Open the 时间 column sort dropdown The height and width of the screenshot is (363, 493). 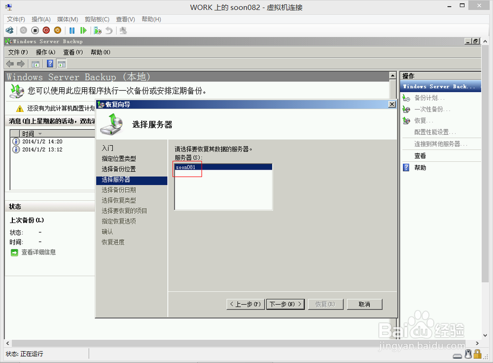click(x=41, y=133)
